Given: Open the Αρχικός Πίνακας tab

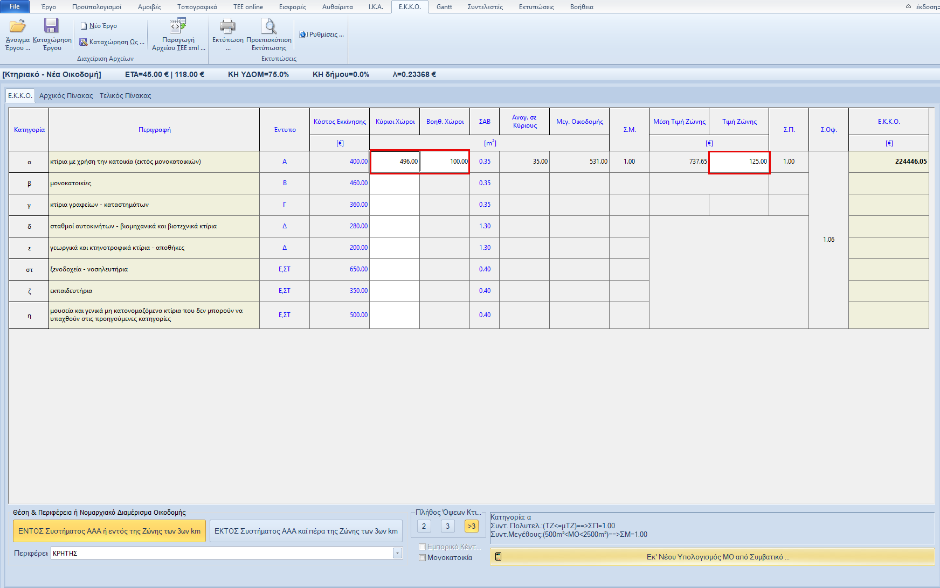Looking at the screenshot, I should (x=66, y=96).
